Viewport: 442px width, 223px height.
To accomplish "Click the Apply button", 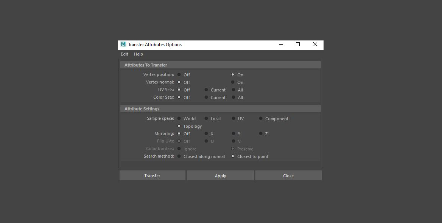I will [221, 175].
